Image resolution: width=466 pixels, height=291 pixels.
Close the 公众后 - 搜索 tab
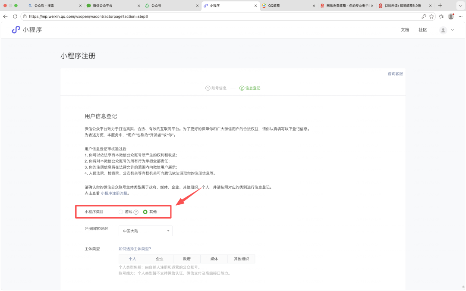80,6
